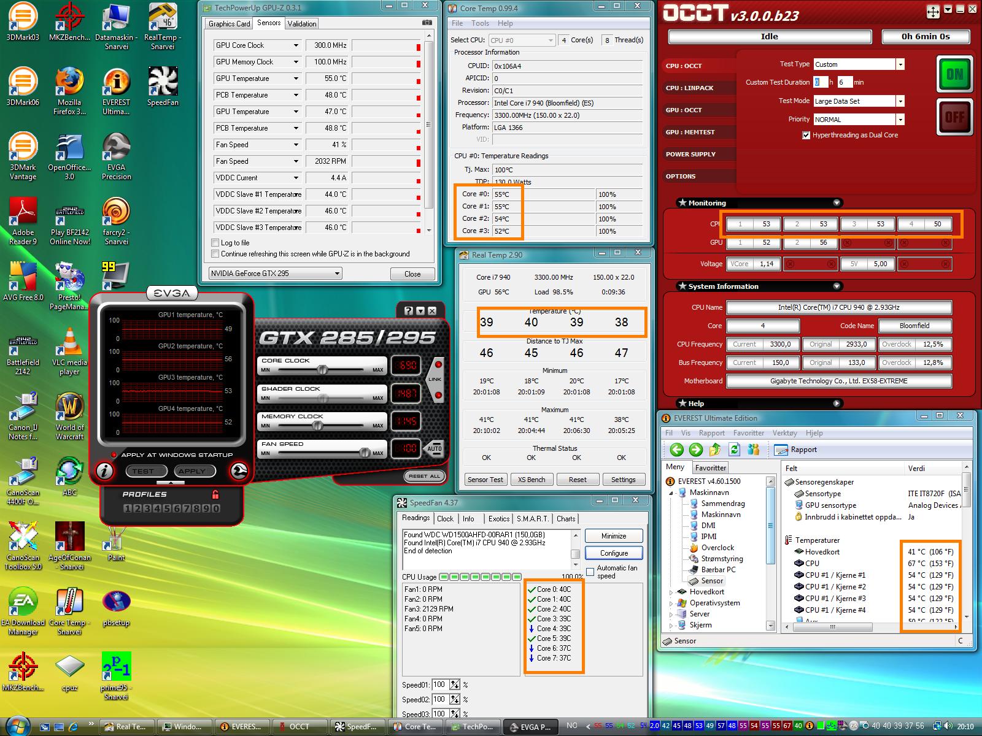982x736 pixels.
Task: Click the Real Temp XS Bench button
Action: tap(531, 480)
